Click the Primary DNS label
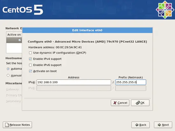This screenshot has width=175, height=131. click(x=14, y=95)
